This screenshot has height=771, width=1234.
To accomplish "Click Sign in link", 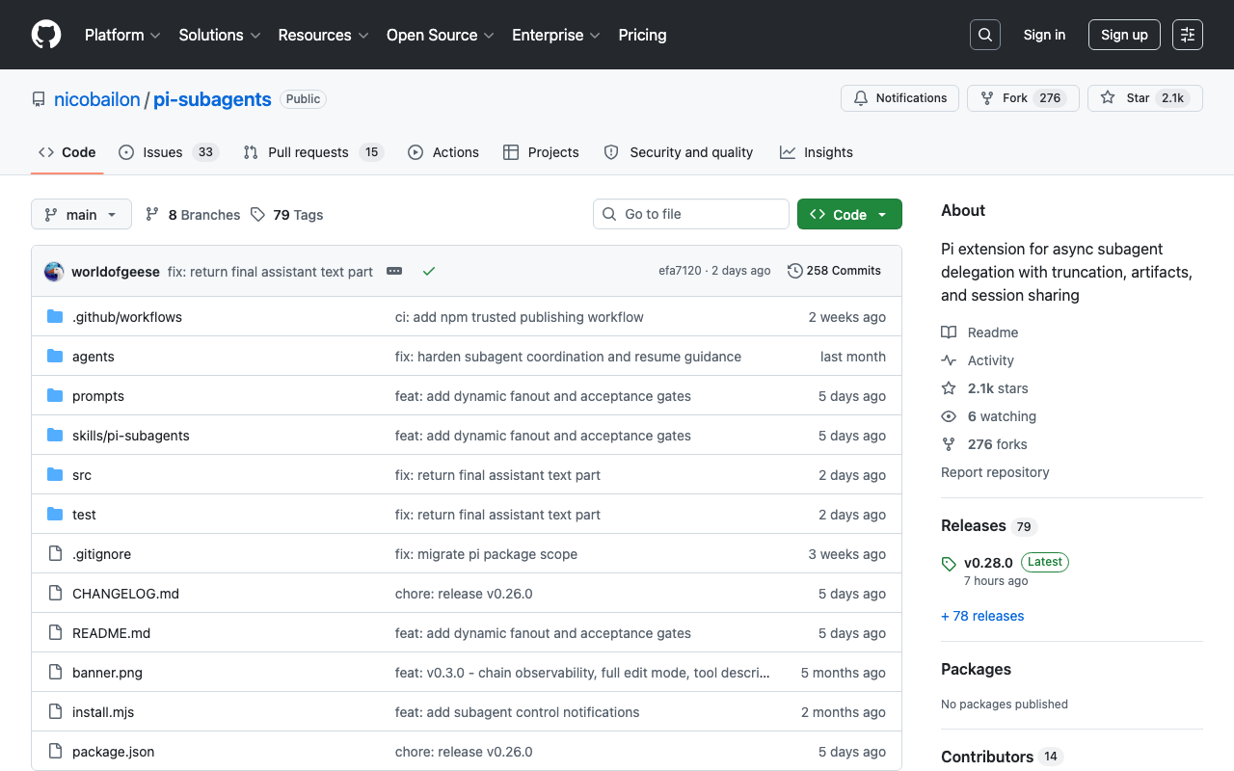I will pyautogui.click(x=1044, y=35).
